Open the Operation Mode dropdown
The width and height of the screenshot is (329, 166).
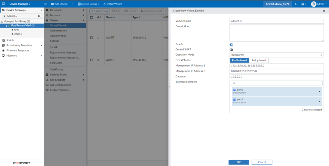[x=276, y=55]
